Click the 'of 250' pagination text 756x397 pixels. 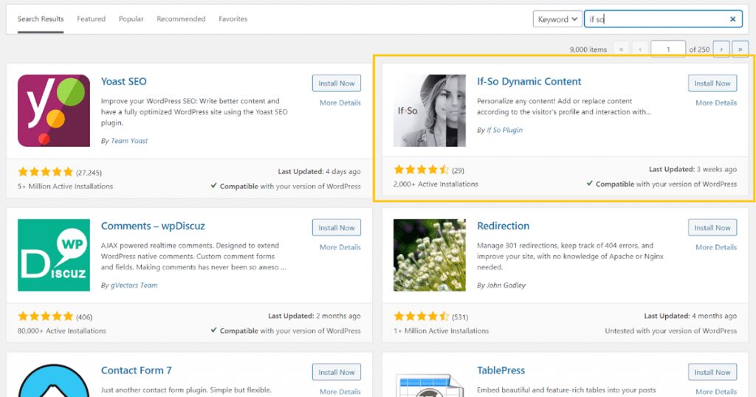click(x=699, y=49)
